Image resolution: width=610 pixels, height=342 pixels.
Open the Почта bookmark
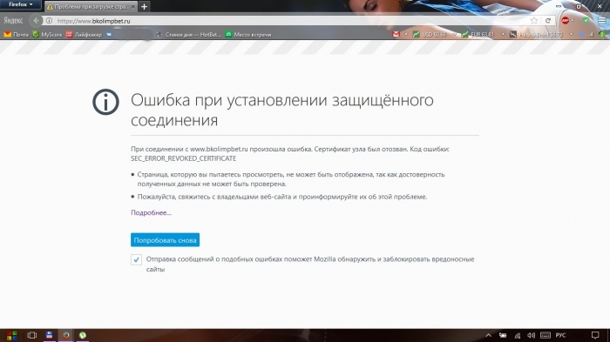17,35
